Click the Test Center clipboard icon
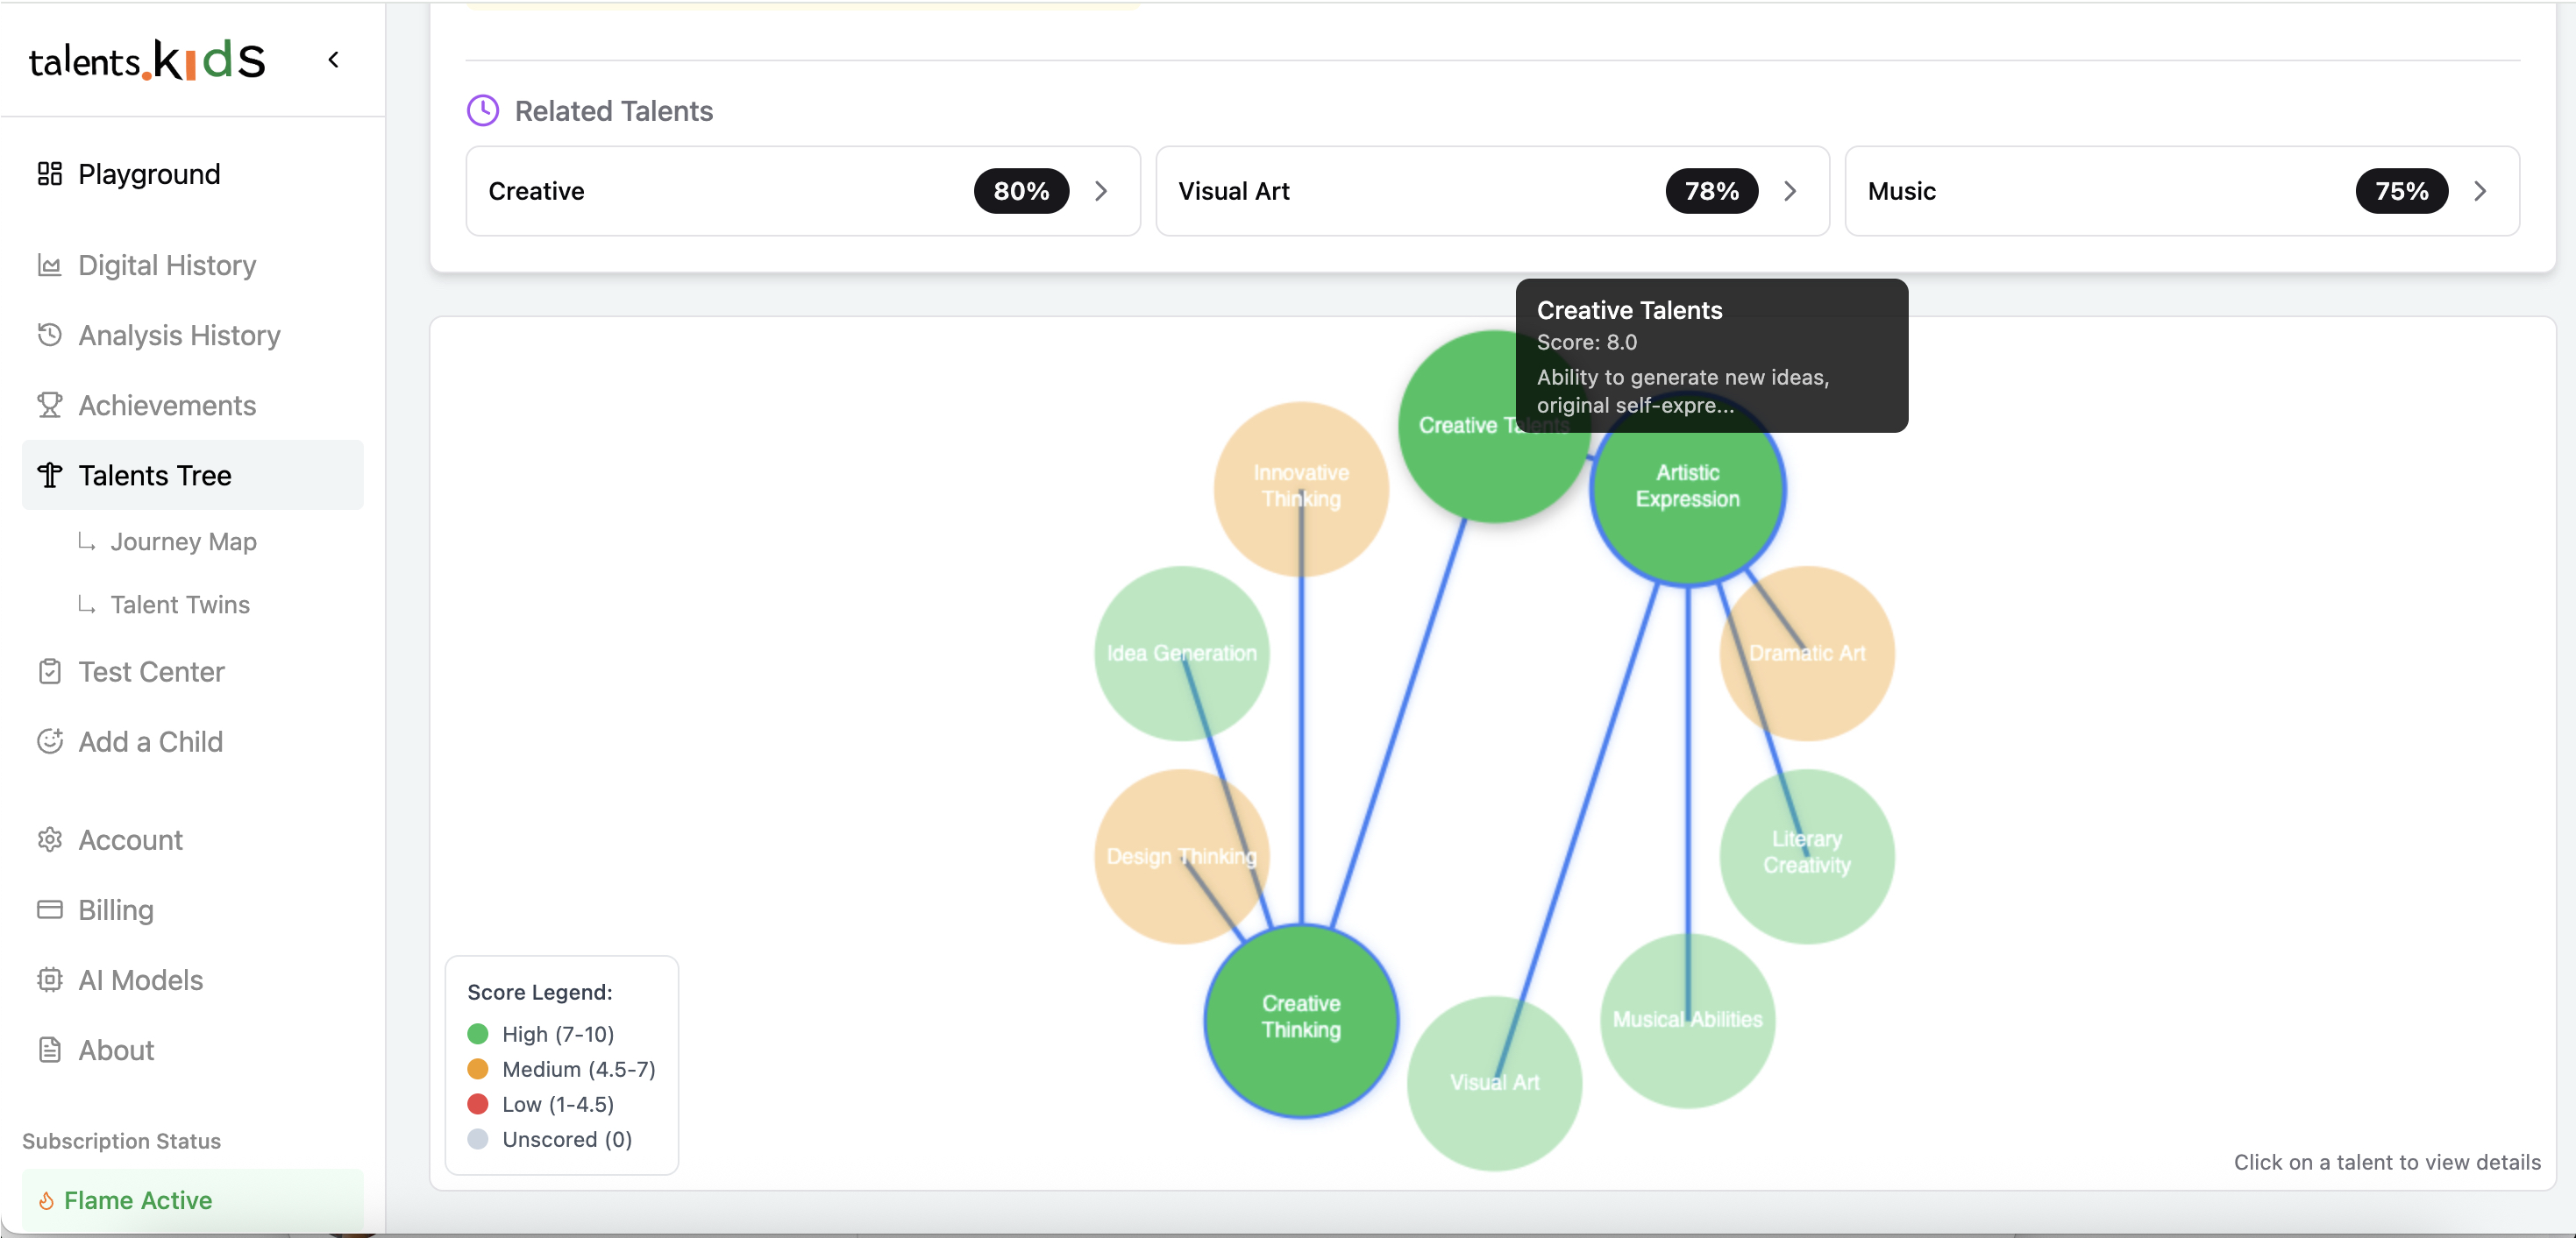The image size is (2576, 1238). [50, 671]
